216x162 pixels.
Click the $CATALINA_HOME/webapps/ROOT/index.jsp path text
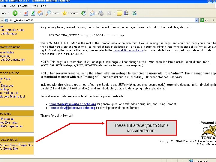pos(86,35)
